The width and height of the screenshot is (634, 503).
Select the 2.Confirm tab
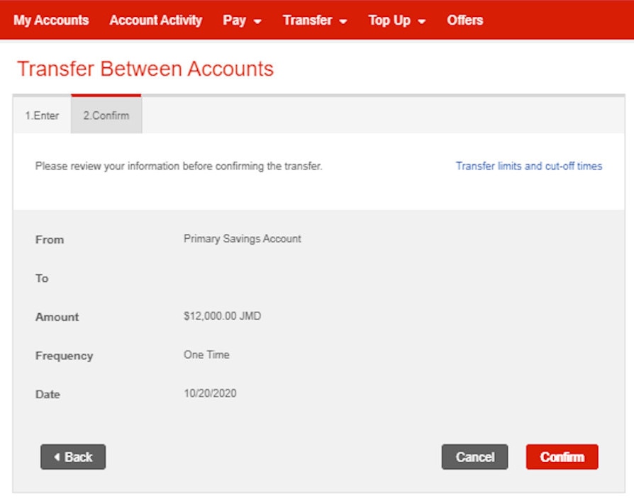(x=106, y=115)
